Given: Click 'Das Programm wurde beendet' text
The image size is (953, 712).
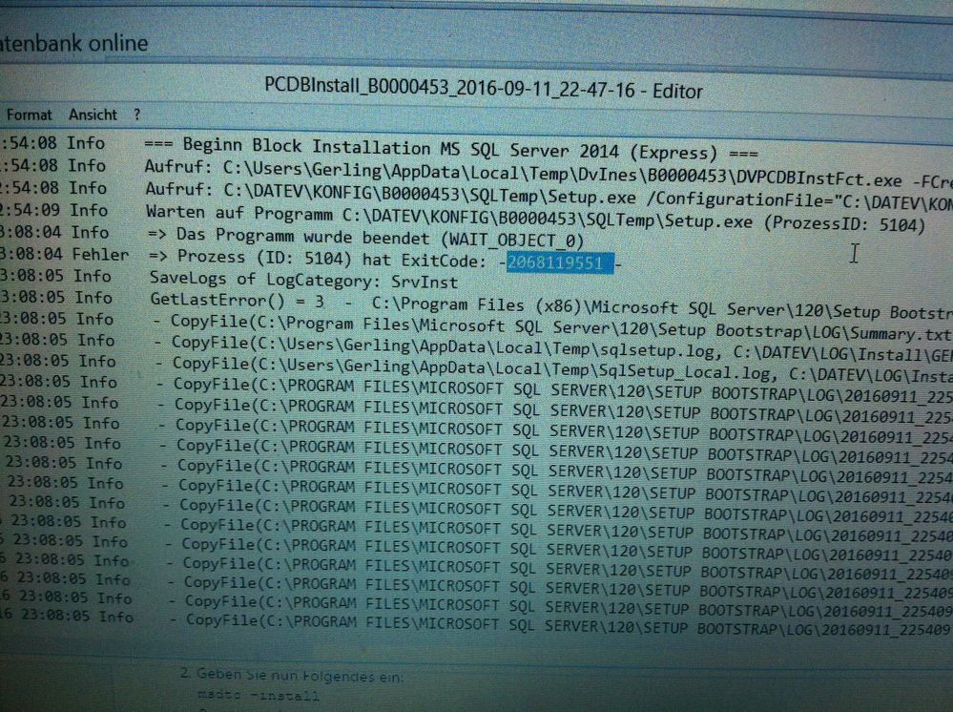Looking at the screenshot, I should click(x=302, y=237).
